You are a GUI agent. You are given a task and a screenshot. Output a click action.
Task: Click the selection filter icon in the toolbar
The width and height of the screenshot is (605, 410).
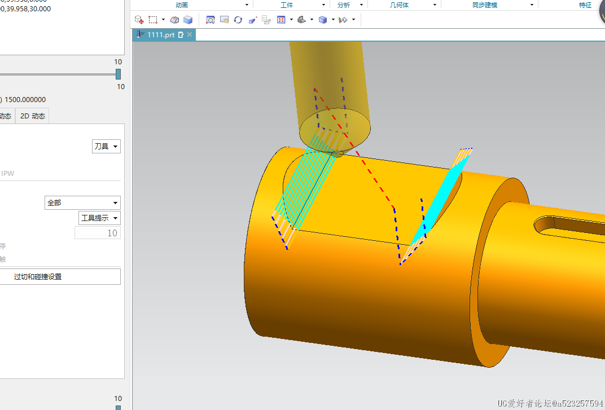[x=139, y=20]
